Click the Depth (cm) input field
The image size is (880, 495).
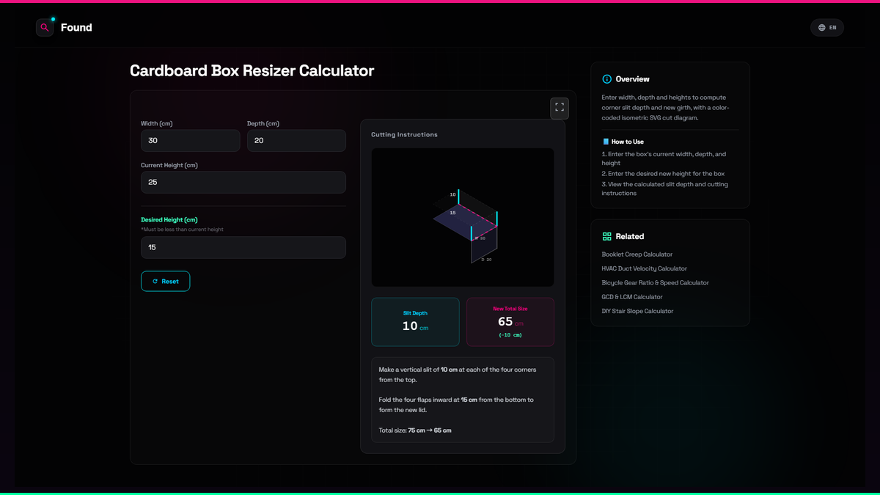[x=296, y=141]
